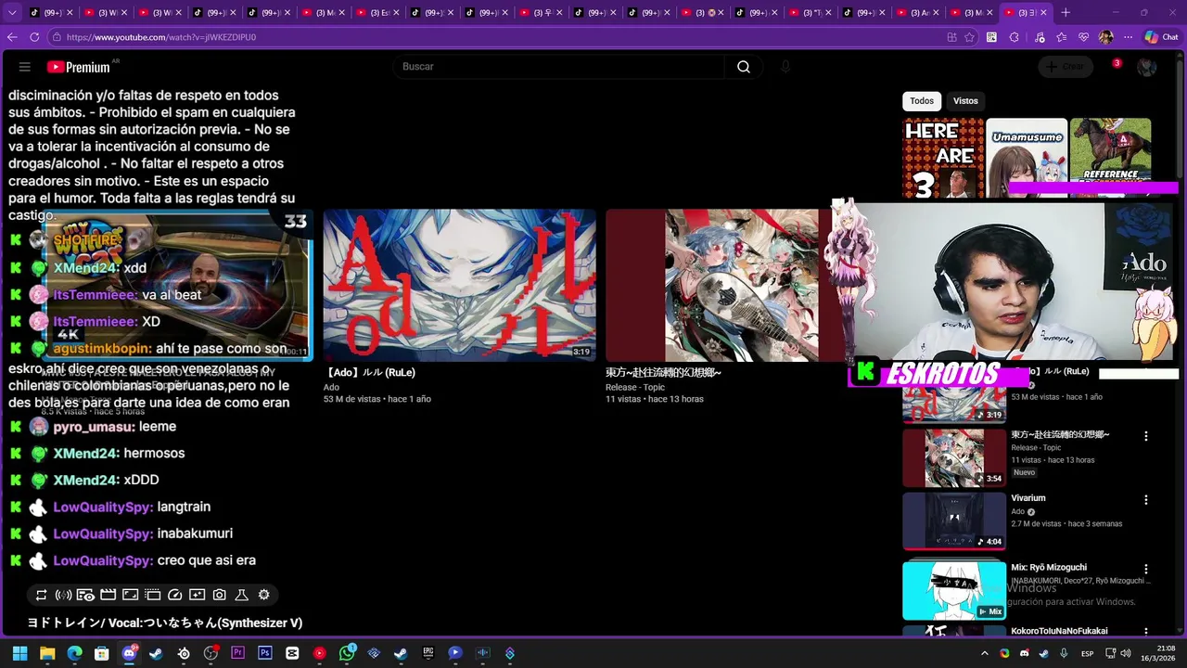The height and width of the screenshot is (668, 1187).
Task: Open browser settings three-dots menu
Action: point(1128,37)
